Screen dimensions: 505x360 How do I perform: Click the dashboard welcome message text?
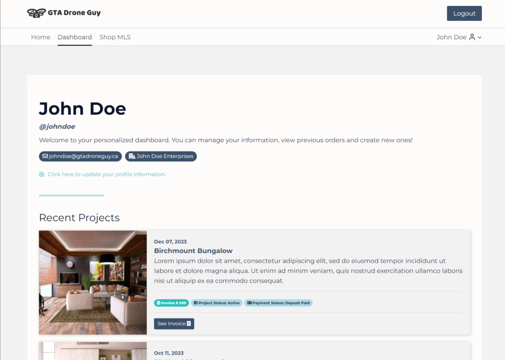pyautogui.click(x=226, y=140)
